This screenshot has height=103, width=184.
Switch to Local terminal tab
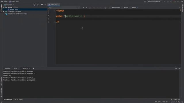(15, 69)
